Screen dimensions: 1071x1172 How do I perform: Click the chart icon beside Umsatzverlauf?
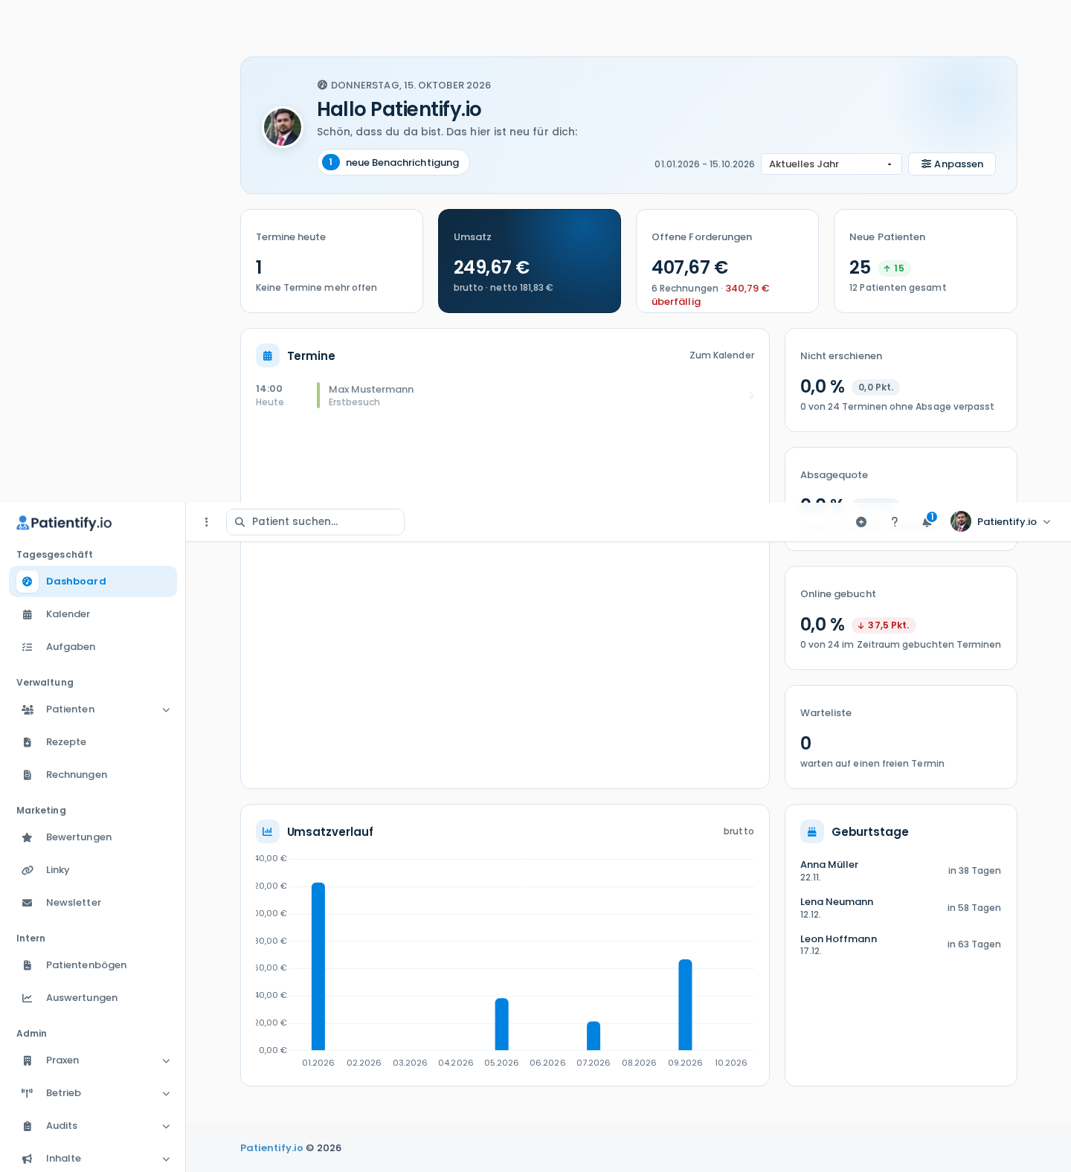pos(268,831)
